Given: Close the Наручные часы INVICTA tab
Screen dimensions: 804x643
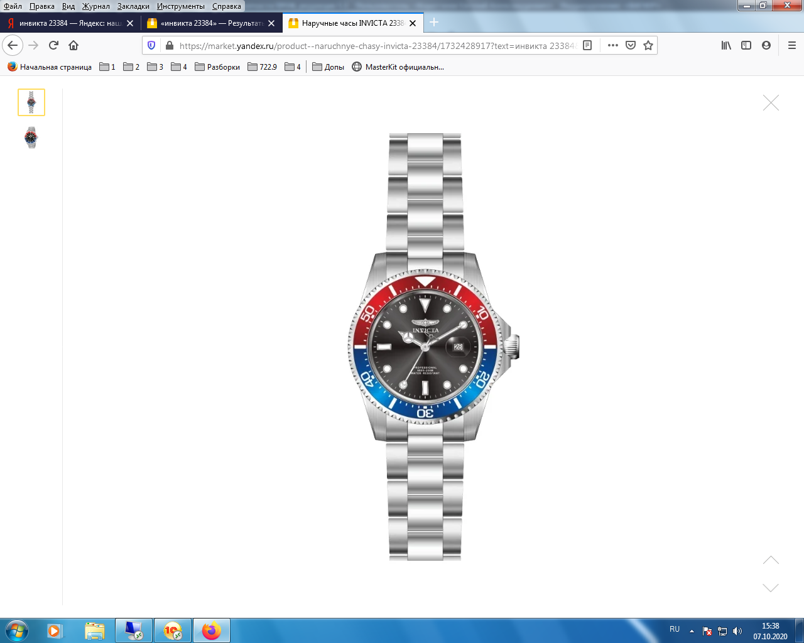Looking at the screenshot, I should click(x=413, y=23).
